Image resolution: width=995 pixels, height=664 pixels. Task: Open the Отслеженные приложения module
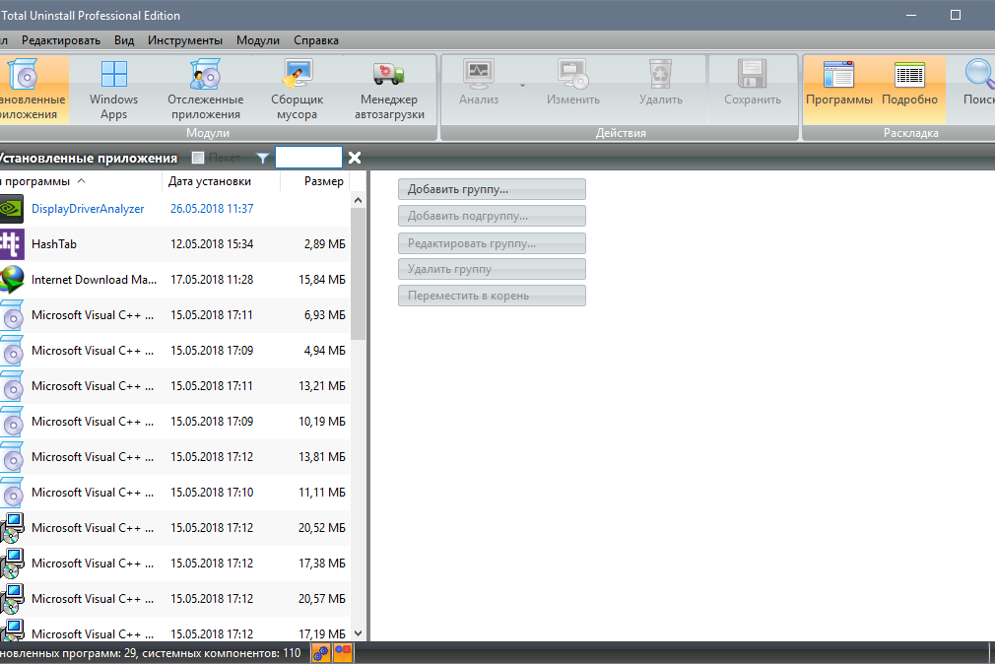pos(206,90)
